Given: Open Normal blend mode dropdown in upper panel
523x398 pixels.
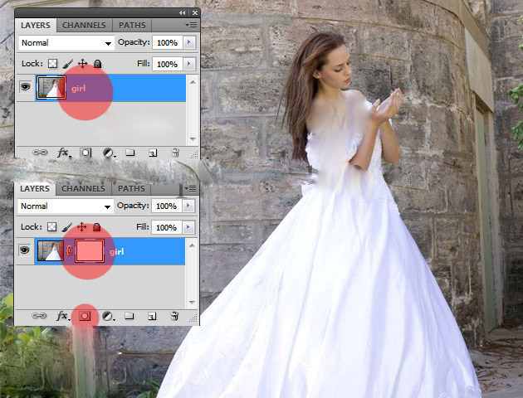Looking at the screenshot, I should [x=66, y=42].
